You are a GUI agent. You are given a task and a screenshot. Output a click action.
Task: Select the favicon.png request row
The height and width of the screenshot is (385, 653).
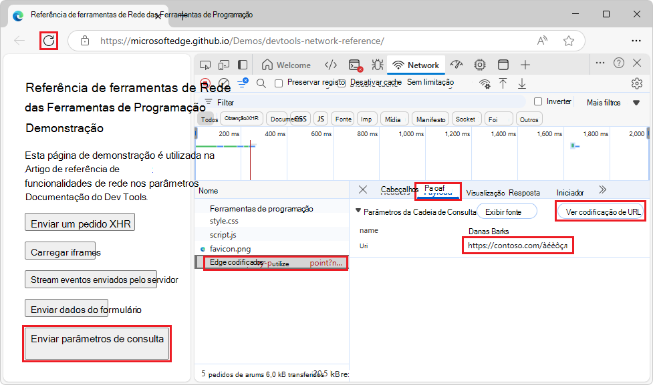[x=230, y=249]
